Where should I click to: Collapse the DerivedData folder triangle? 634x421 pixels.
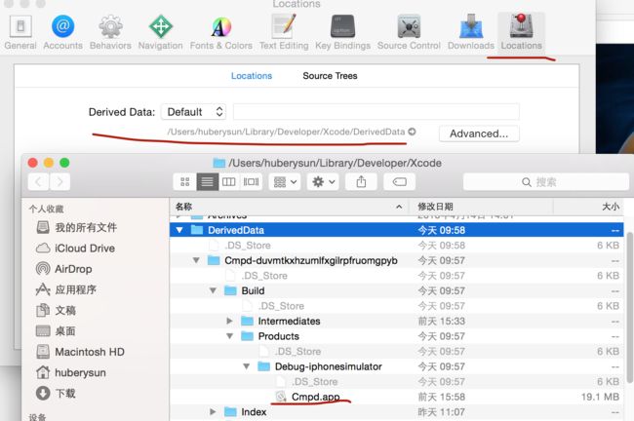179,230
